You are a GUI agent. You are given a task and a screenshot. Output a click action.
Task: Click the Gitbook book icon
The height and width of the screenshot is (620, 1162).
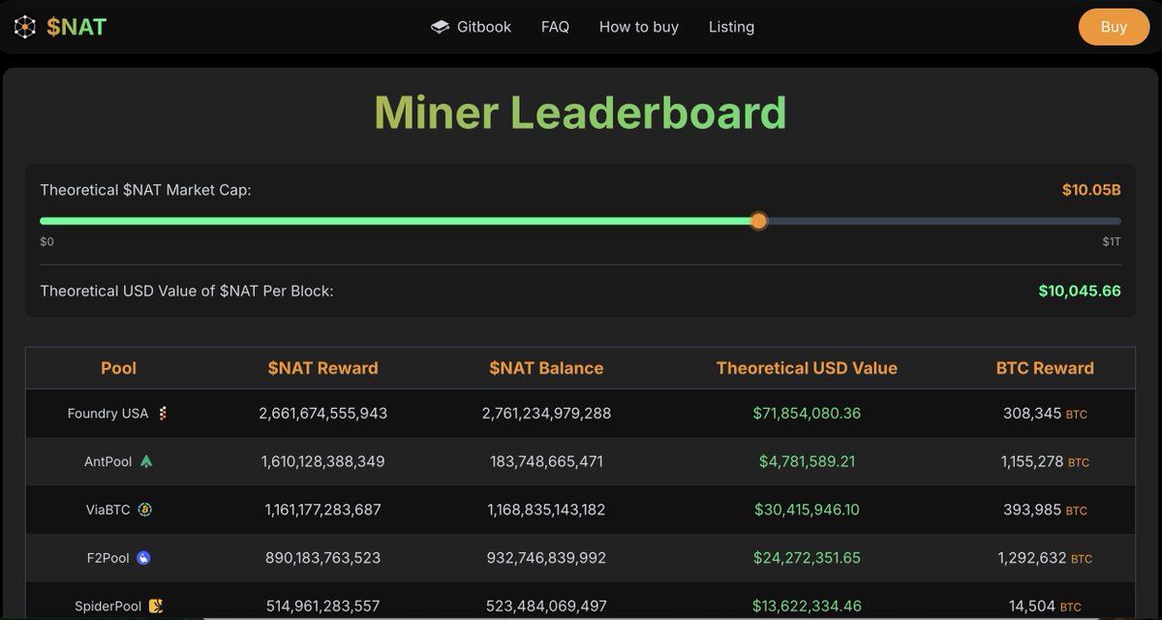pyautogui.click(x=441, y=27)
